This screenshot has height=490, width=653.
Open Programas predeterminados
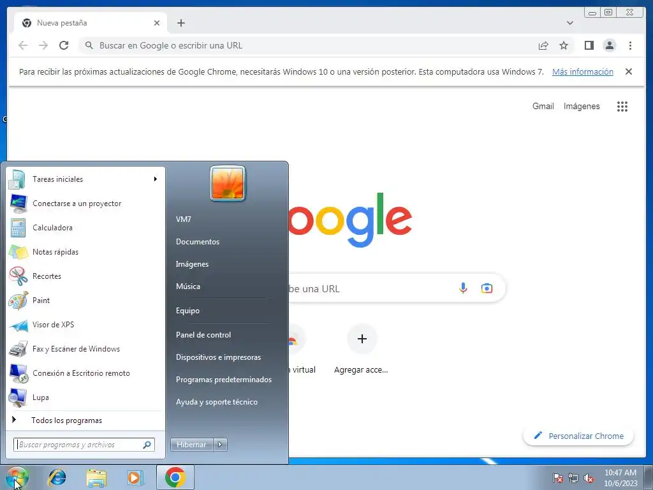[224, 380]
